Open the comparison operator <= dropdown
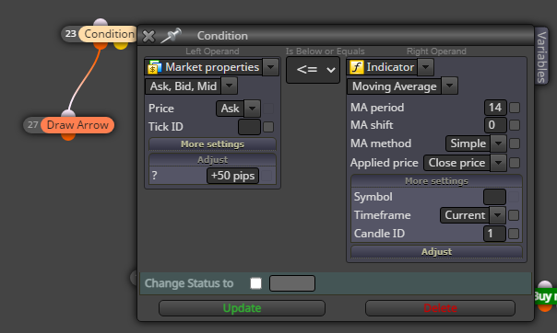Image resolution: width=557 pixels, height=333 pixels. tap(314, 70)
